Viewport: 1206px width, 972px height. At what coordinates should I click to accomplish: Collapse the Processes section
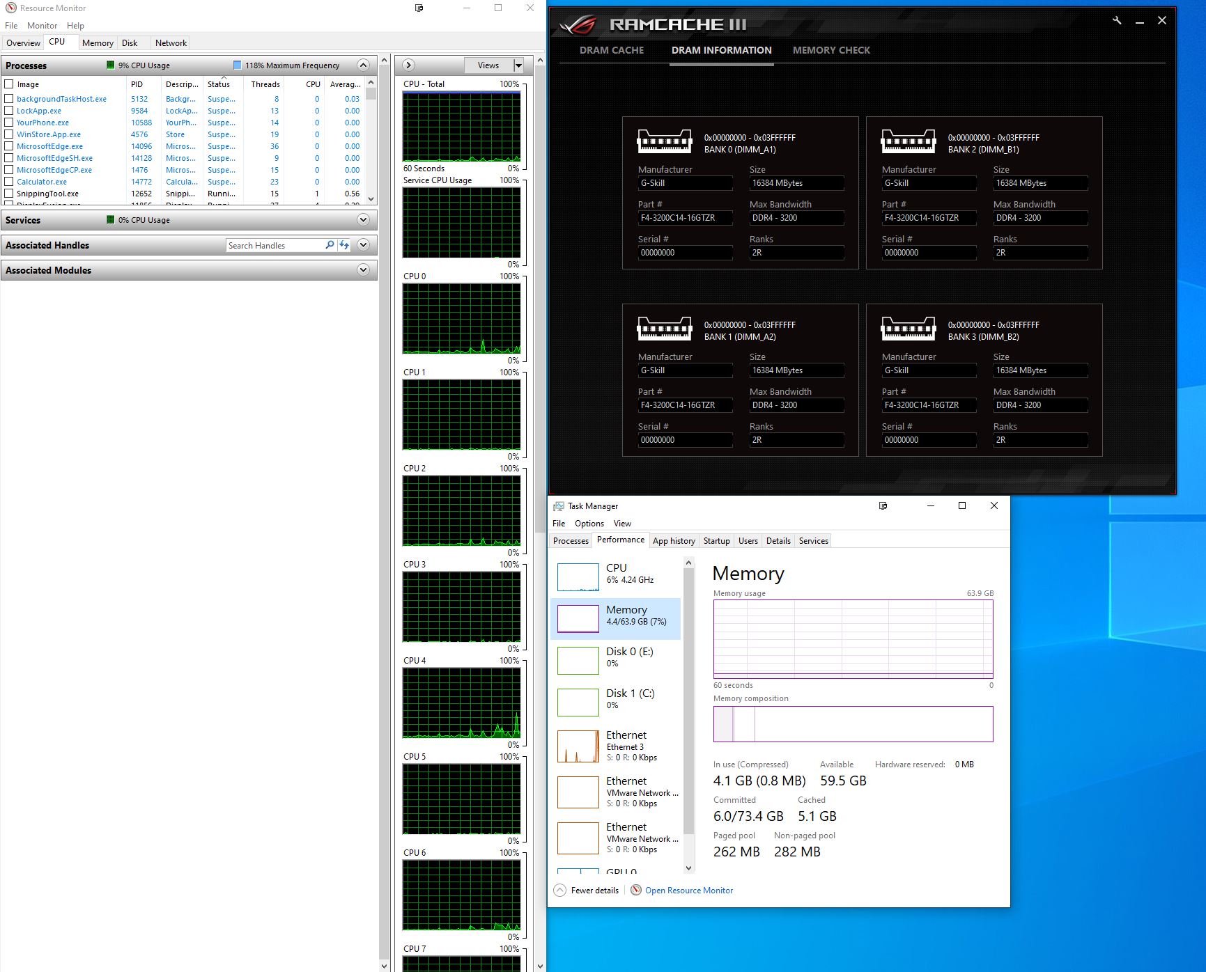363,65
